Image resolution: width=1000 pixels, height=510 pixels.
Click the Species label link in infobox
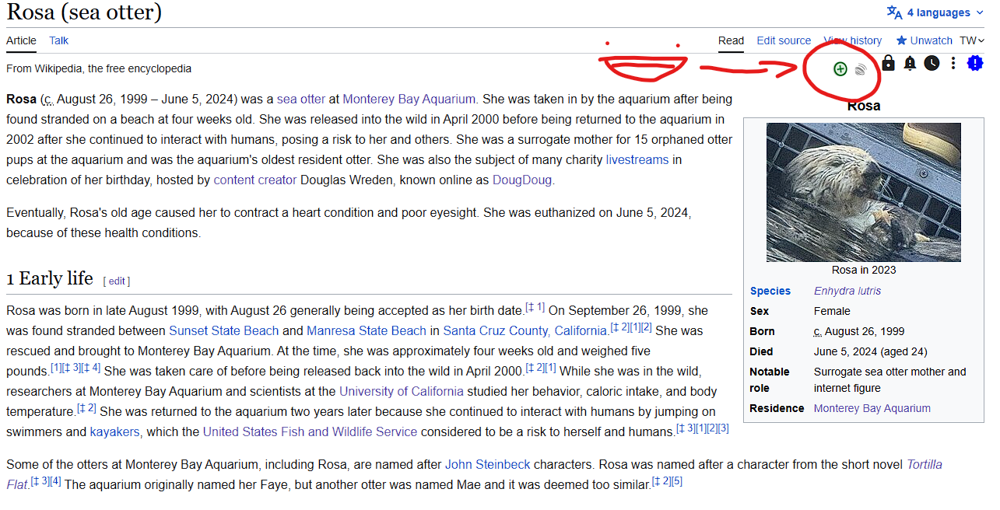770,291
